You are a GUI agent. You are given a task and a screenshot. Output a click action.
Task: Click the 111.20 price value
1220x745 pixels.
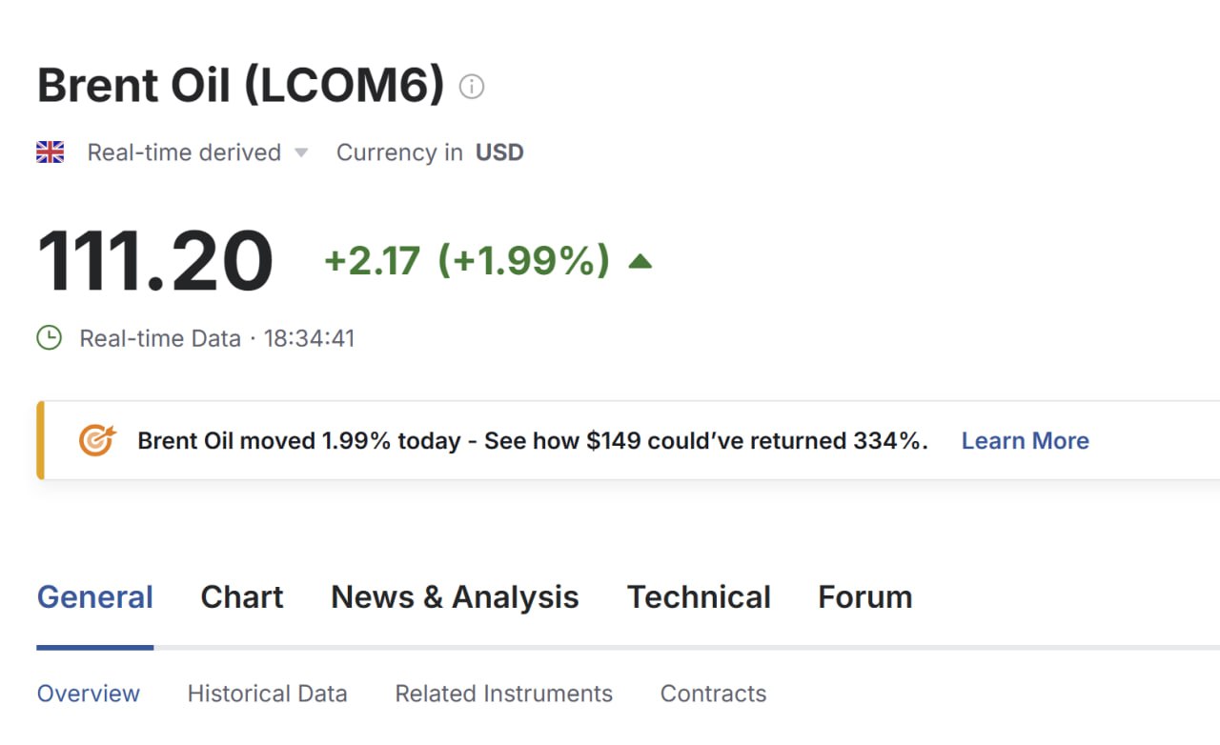(x=155, y=260)
